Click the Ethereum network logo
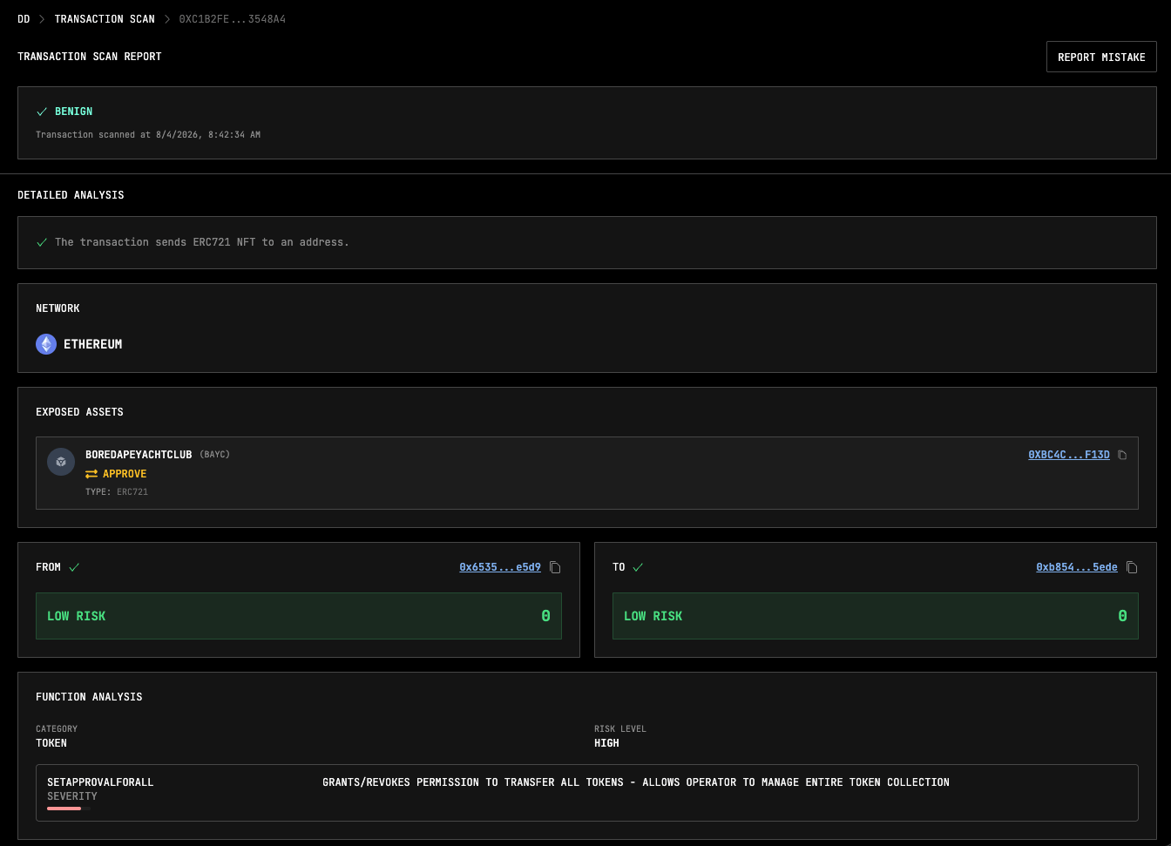This screenshot has height=846, width=1171. [46, 344]
